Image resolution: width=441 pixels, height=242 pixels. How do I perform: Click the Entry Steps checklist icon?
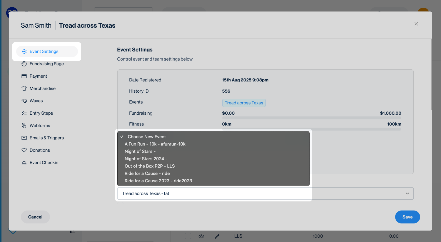pyautogui.click(x=24, y=113)
